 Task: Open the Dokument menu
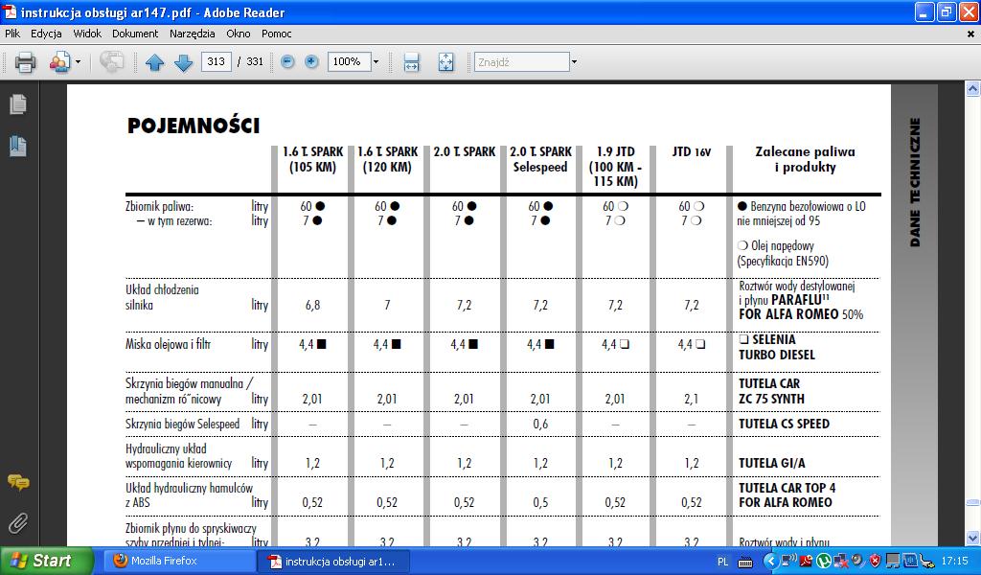click(x=135, y=34)
